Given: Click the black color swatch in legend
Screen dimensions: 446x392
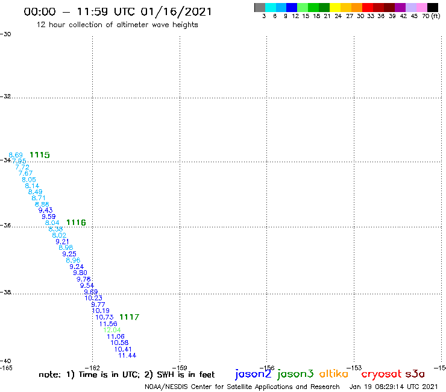Looking at the screenshot, I should coord(433,7).
